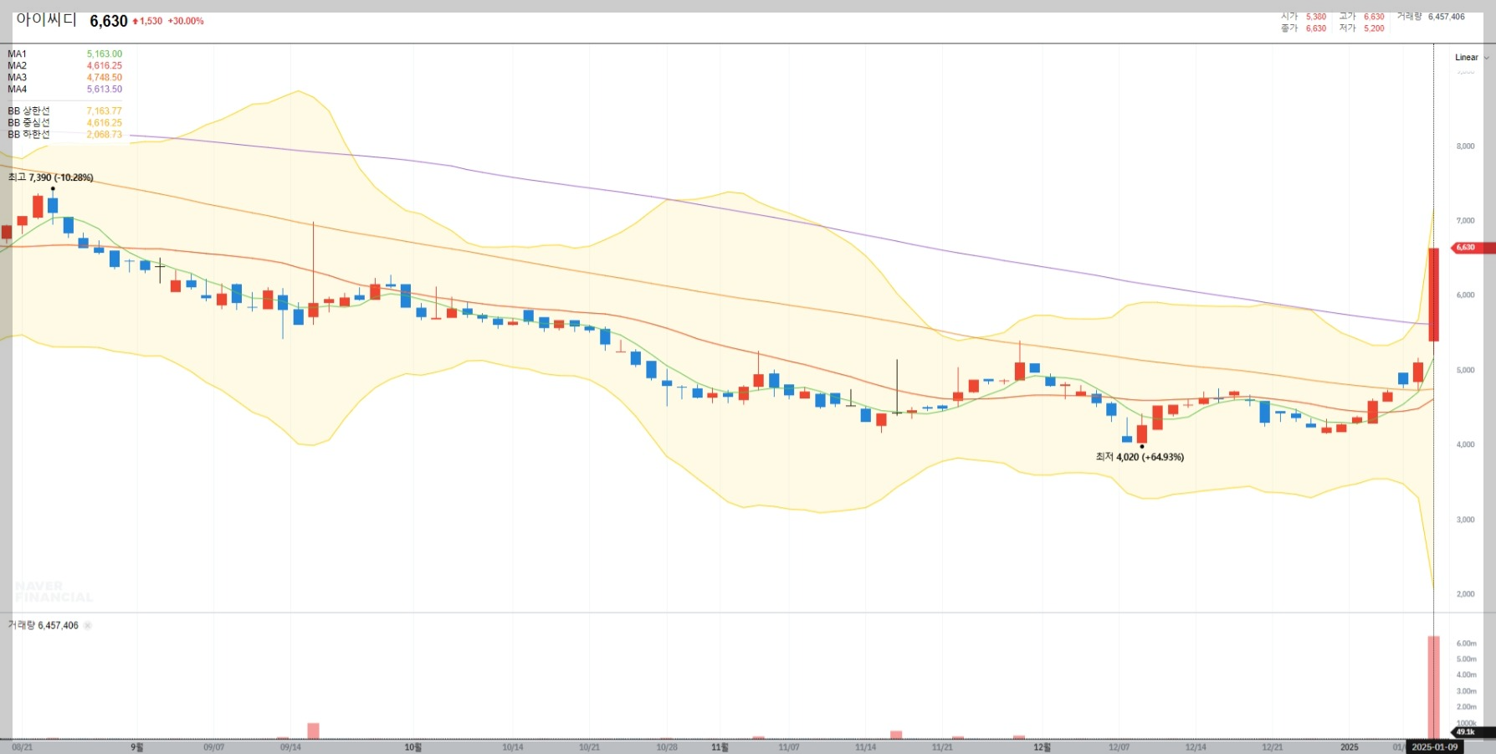Viewport: 1496px width, 754px height.
Task: Click the 저가 5,200 low price value
Action: (1374, 28)
